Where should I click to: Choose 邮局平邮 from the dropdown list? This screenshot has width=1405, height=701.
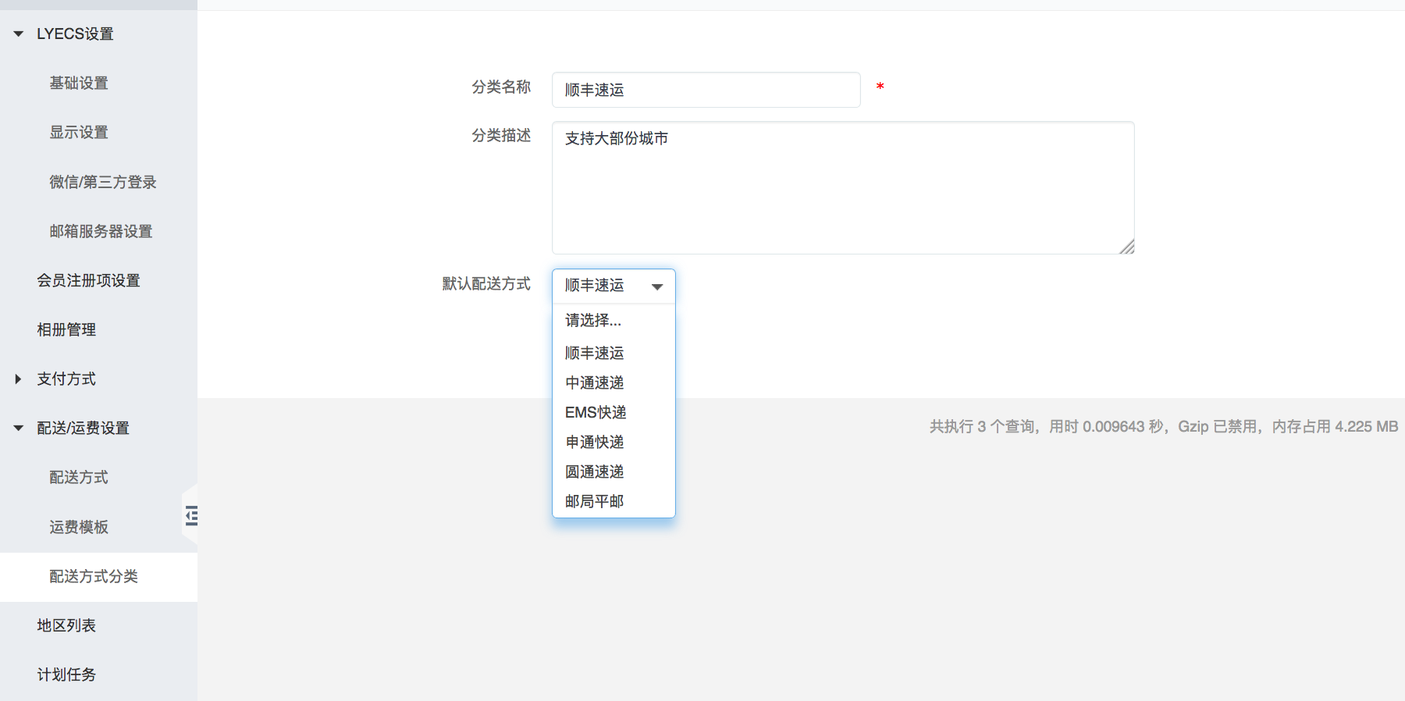pyautogui.click(x=614, y=501)
